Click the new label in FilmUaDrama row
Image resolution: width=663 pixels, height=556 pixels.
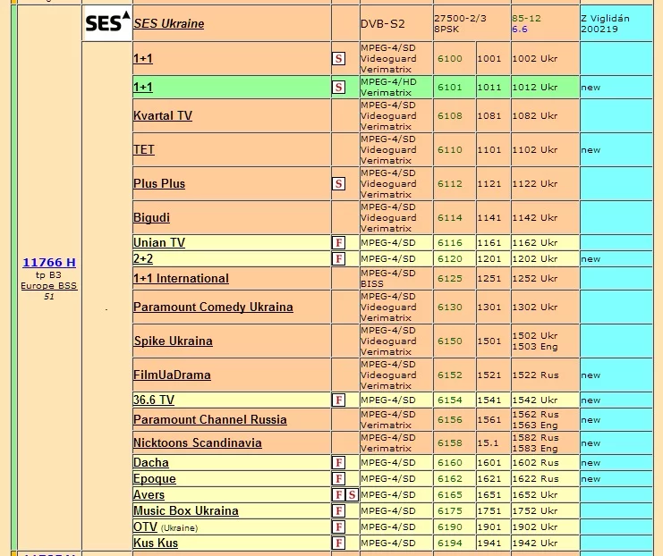coord(591,375)
